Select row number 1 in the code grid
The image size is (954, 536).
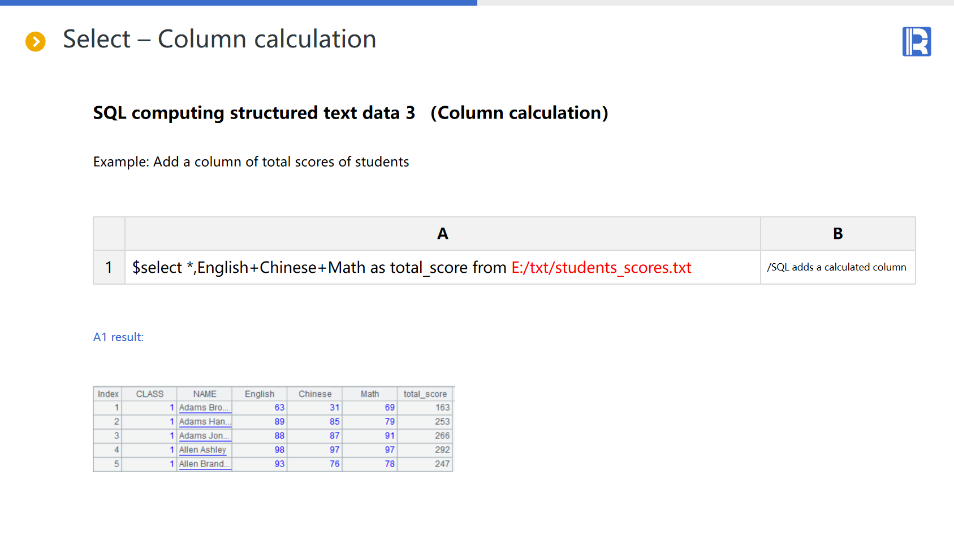point(109,267)
